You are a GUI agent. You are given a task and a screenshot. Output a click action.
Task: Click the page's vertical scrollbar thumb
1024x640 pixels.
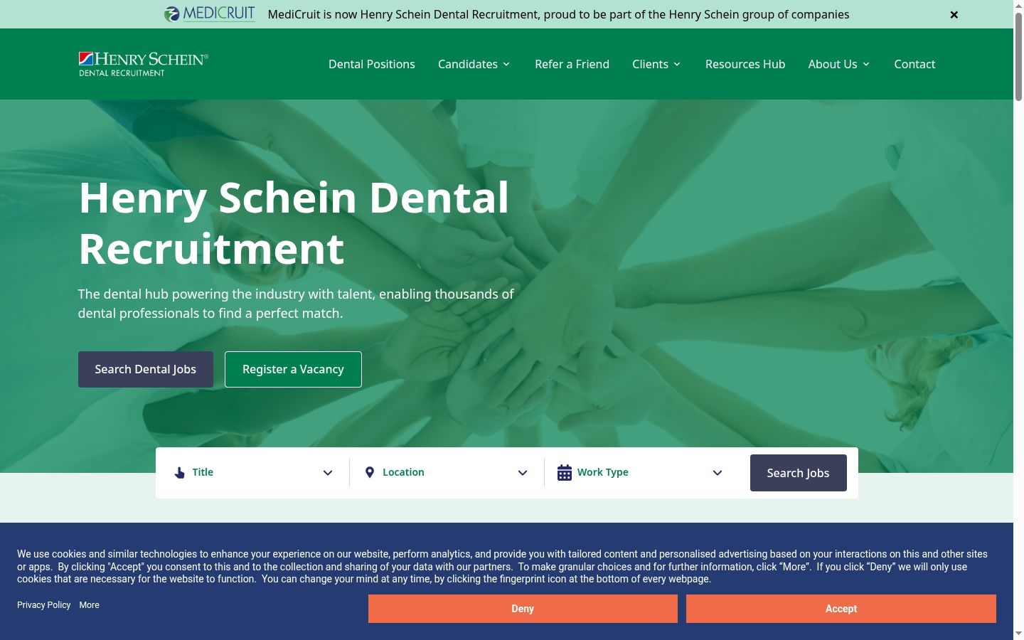(1018, 57)
